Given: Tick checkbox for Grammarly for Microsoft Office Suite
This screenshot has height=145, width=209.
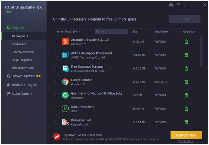Looking at the screenshot, I should [57, 95].
